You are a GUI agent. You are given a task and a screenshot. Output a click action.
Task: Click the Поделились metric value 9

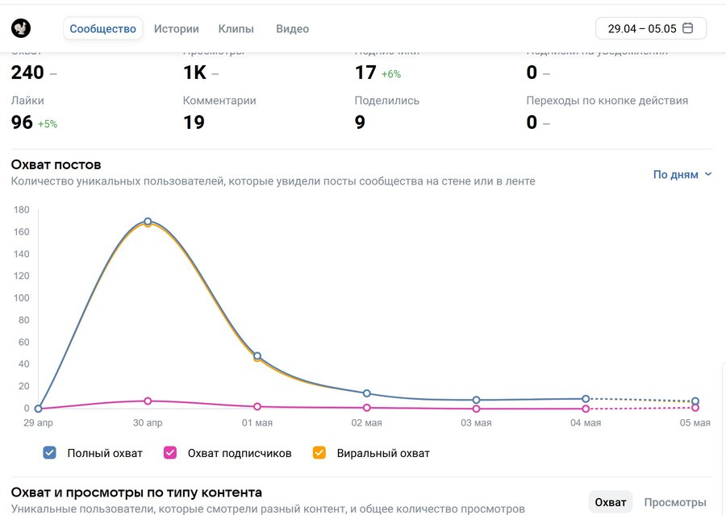(x=360, y=123)
